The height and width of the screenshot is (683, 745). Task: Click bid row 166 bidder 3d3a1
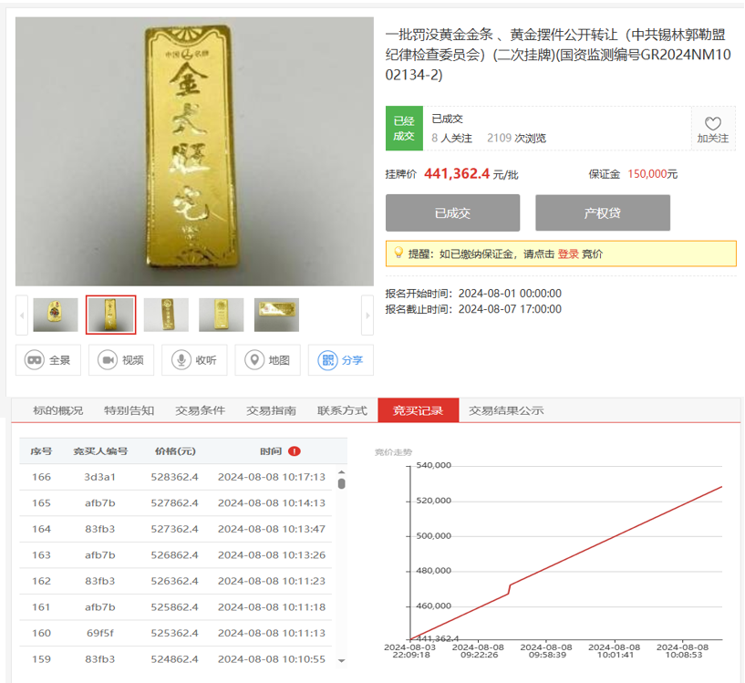[x=99, y=477]
